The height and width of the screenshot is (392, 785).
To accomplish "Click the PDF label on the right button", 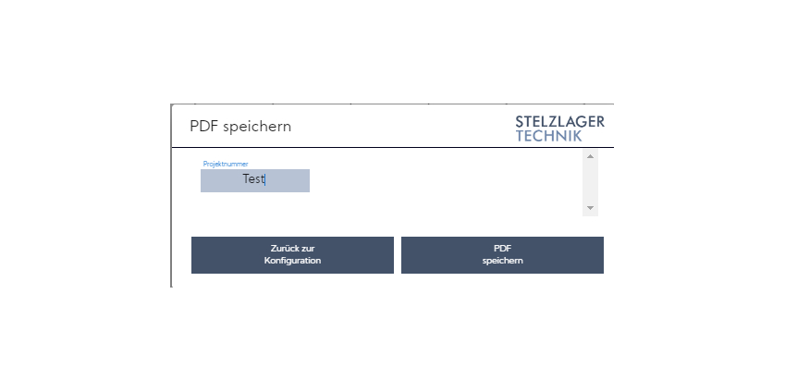I will 502,249.
